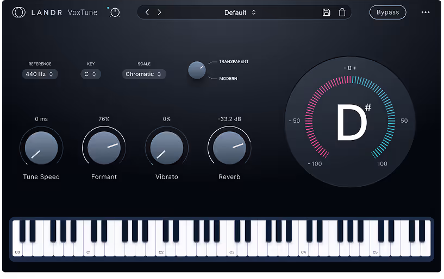Click the C4 piano key
The image size is (444, 279).
tap(303, 249)
